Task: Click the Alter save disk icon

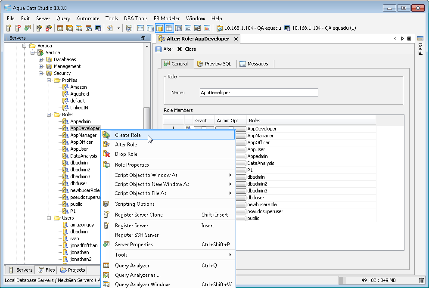Action: [x=159, y=49]
